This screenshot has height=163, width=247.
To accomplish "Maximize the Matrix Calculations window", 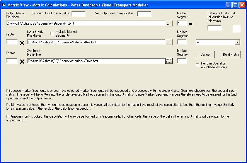I will 235,5.
